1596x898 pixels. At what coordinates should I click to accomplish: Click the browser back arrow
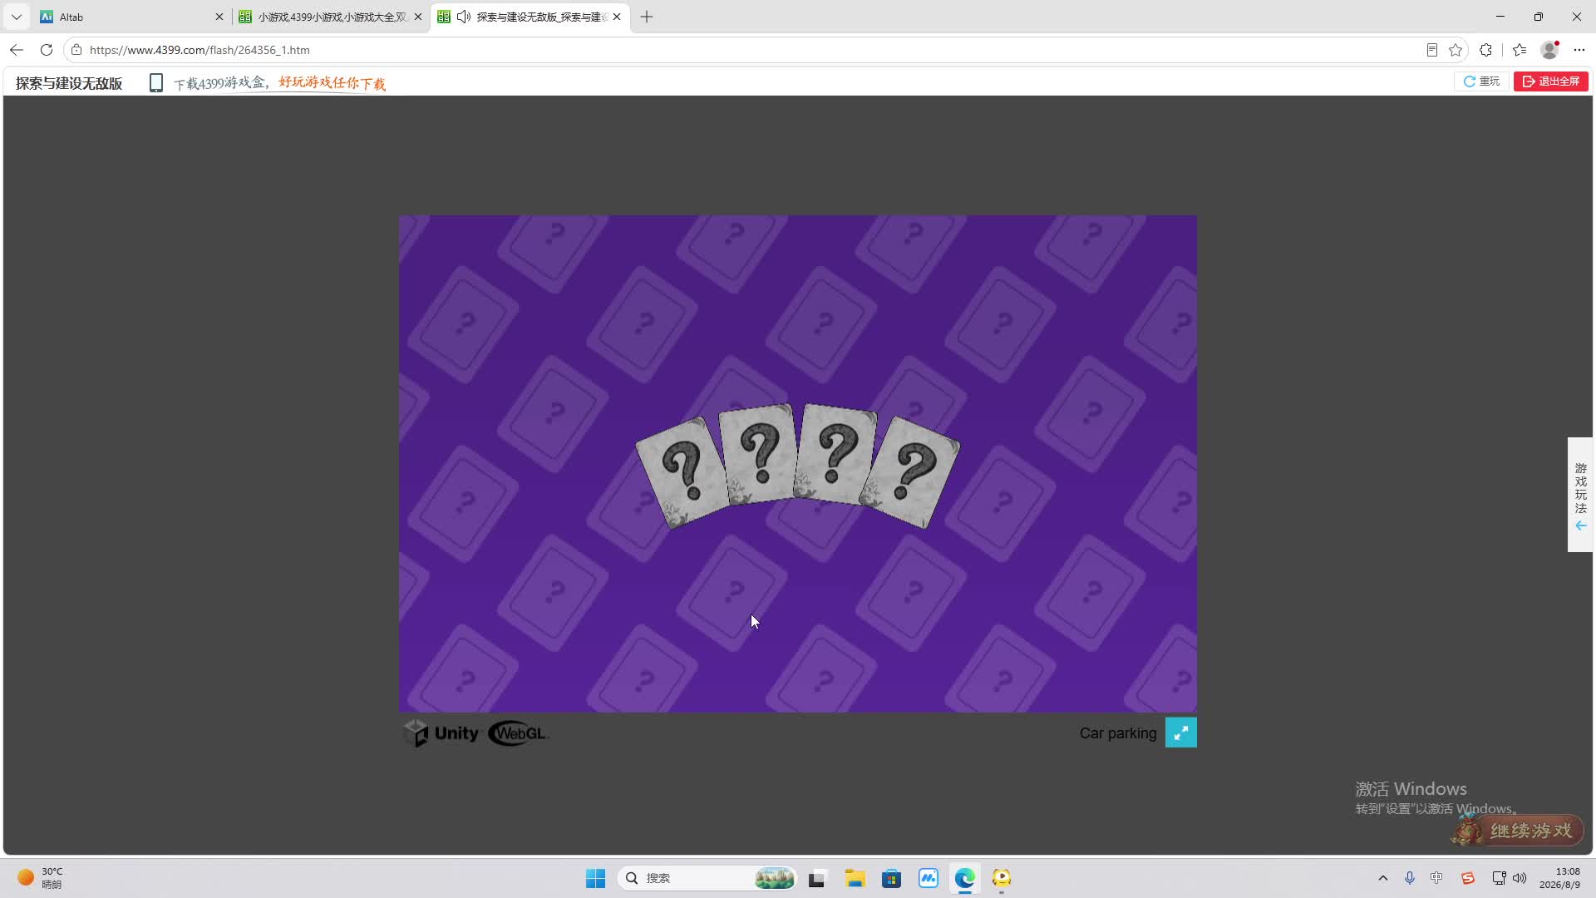tap(17, 50)
